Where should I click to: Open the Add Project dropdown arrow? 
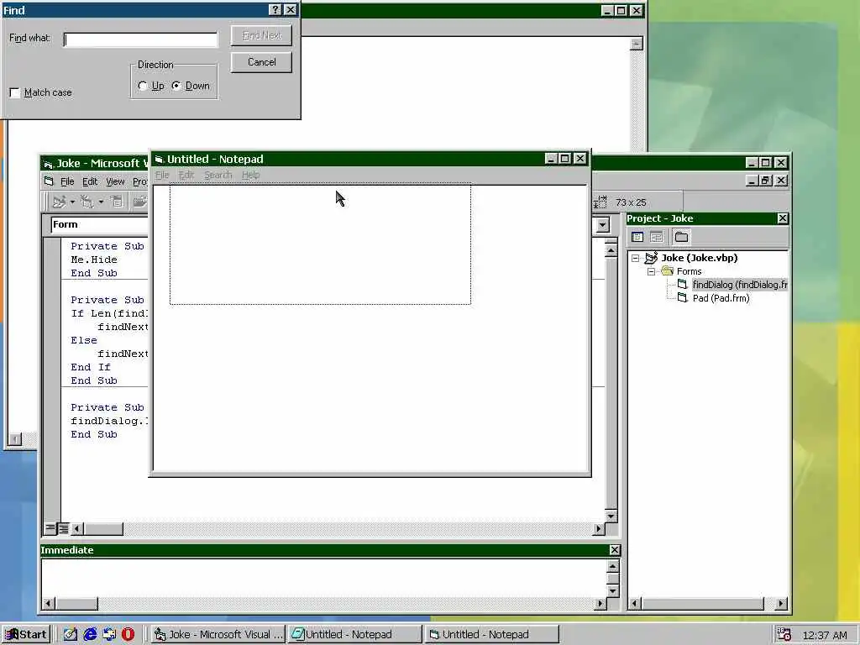point(72,202)
